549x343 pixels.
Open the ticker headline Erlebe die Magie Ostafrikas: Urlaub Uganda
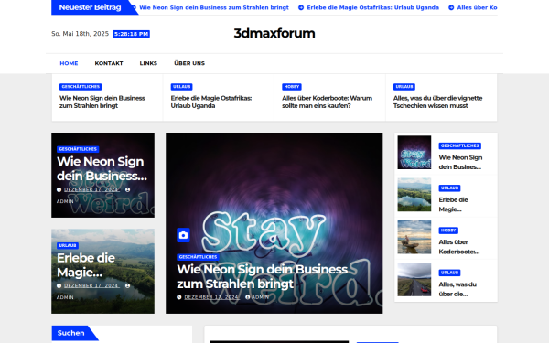pyautogui.click(x=373, y=7)
